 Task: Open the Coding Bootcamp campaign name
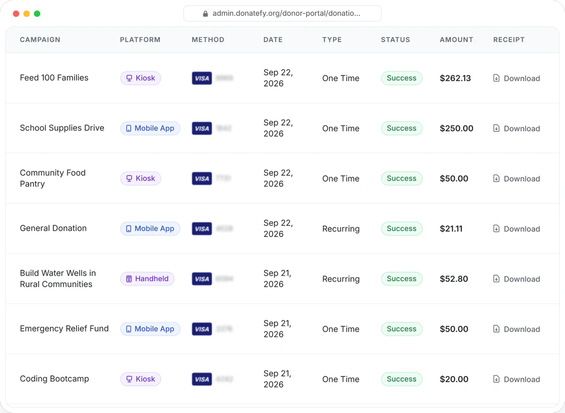pos(54,379)
